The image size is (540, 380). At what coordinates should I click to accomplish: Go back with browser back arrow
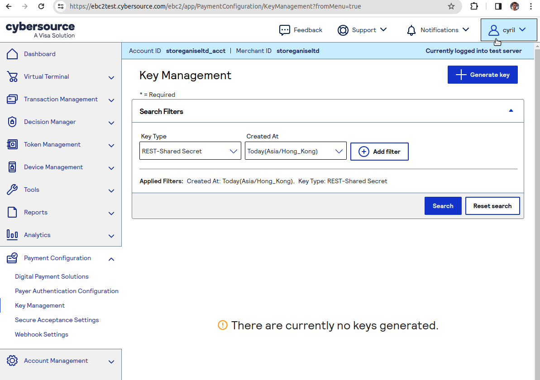pyautogui.click(x=9, y=6)
